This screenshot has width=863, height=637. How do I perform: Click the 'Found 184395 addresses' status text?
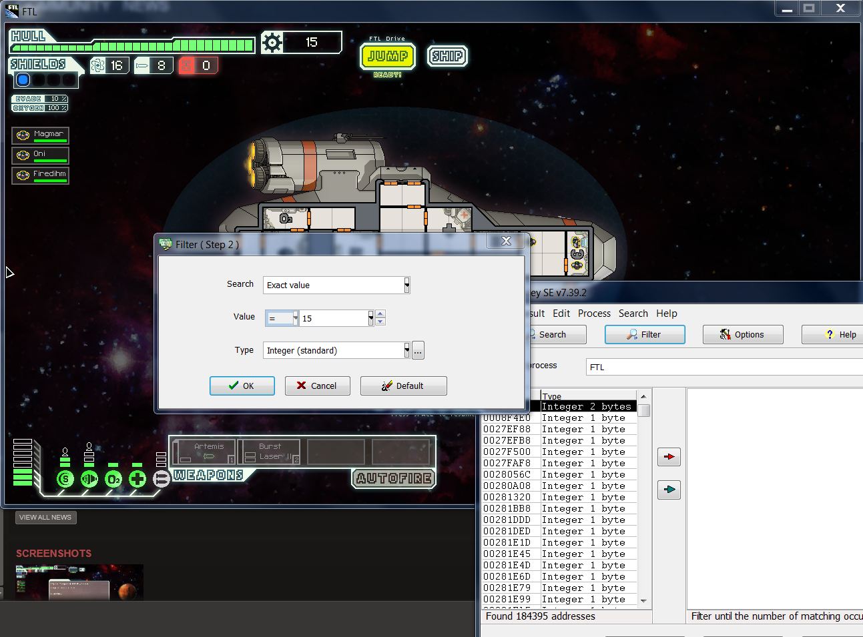pos(540,616)
